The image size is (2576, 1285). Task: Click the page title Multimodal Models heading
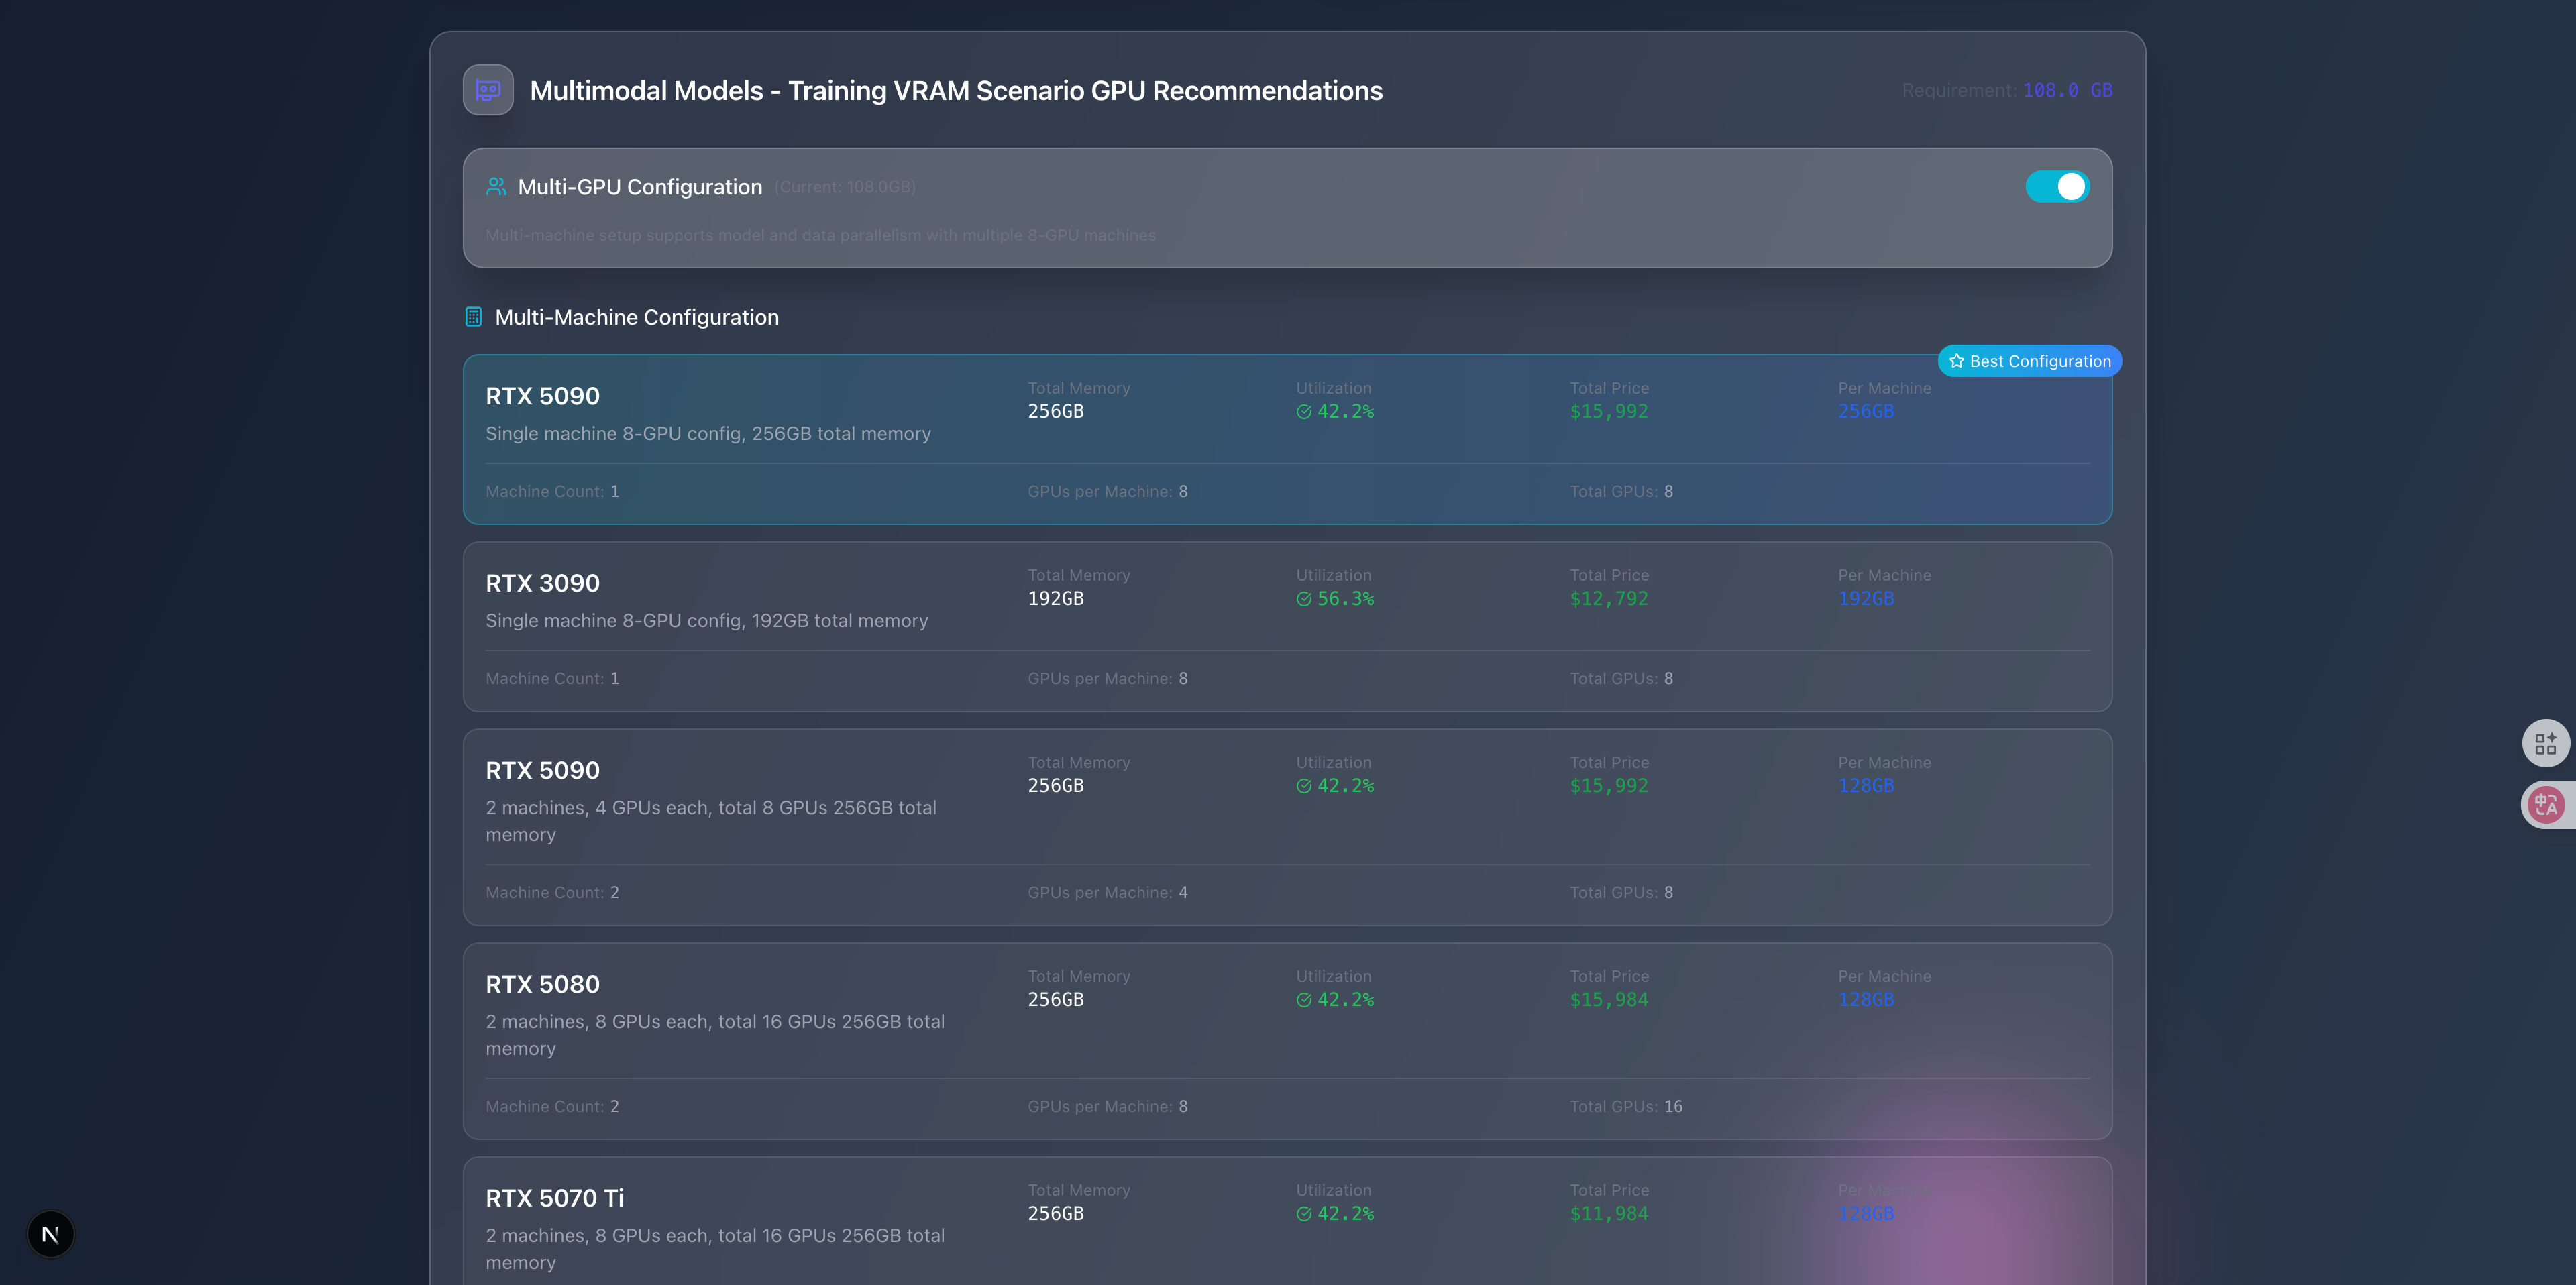tap(956, 90)
